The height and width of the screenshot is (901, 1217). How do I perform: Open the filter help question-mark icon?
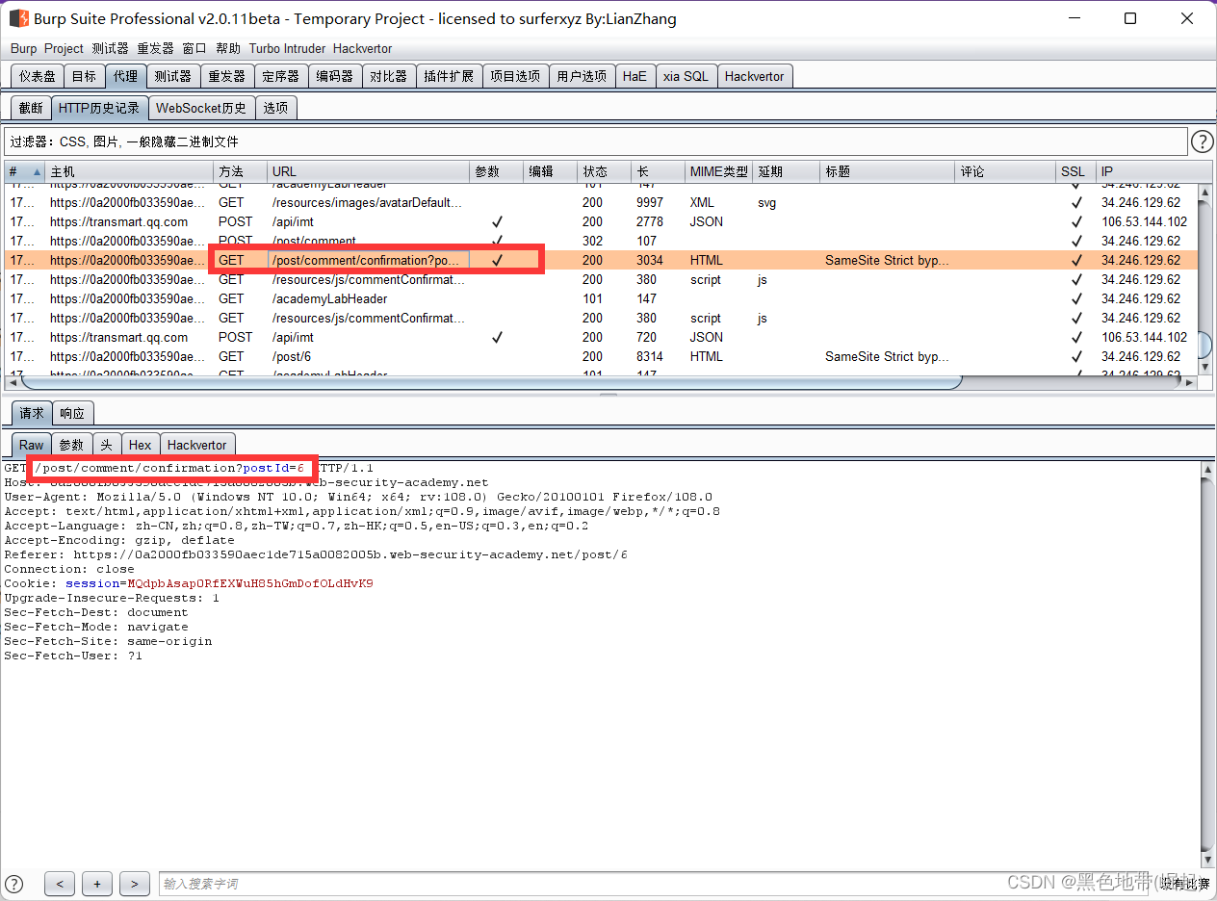[1203, 142]
